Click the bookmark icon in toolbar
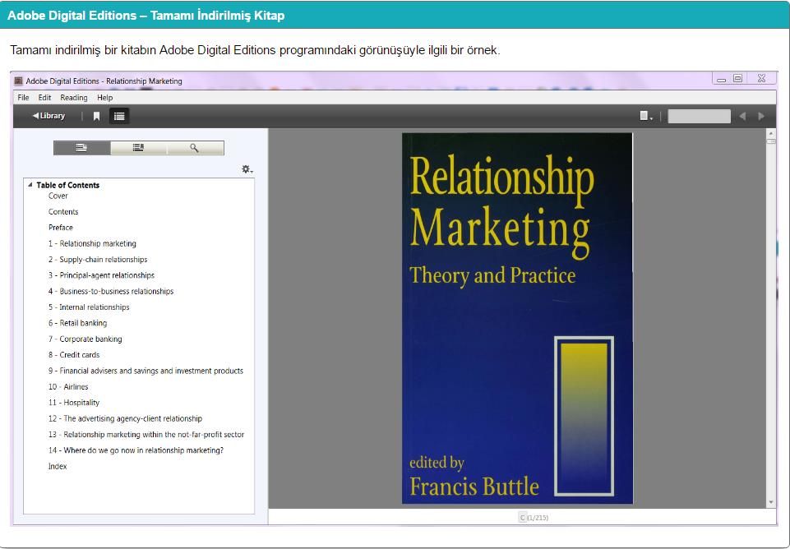 [x=96, y=117]
